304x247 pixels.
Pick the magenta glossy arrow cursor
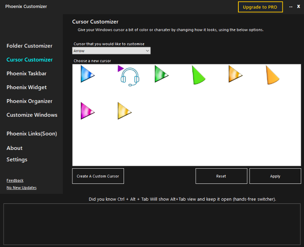(88, 111)
